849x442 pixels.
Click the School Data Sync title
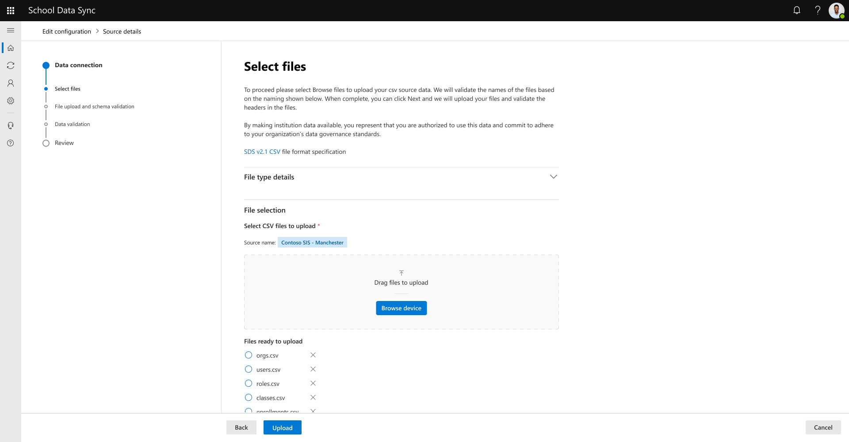[62, 10]
